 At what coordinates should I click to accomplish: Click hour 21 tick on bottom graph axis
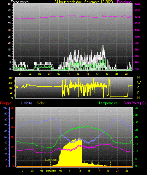coord(117,171)
